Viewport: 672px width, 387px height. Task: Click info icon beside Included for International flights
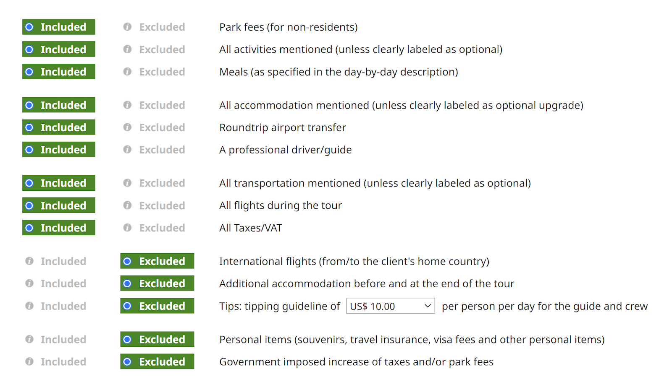tap(29, 261)
